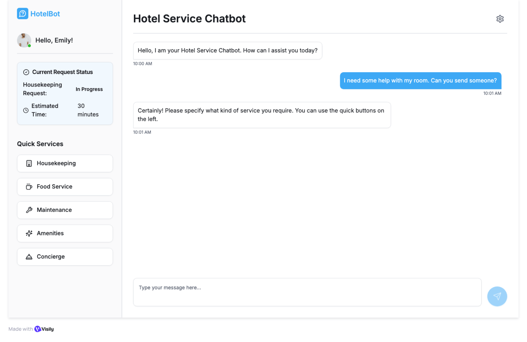Open the Concierge quick service
This screenshot has height=342, width=527.
(x=65, y=257)
